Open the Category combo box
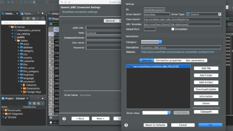 click(152, 42)
